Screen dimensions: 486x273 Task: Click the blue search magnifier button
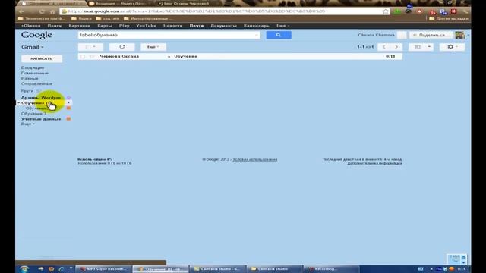coord(279,35)
